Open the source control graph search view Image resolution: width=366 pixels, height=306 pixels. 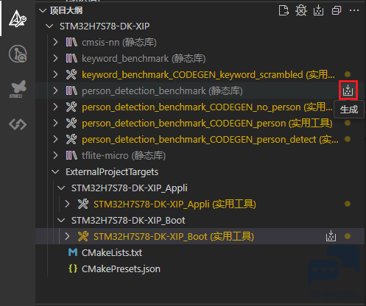point(18,54)
